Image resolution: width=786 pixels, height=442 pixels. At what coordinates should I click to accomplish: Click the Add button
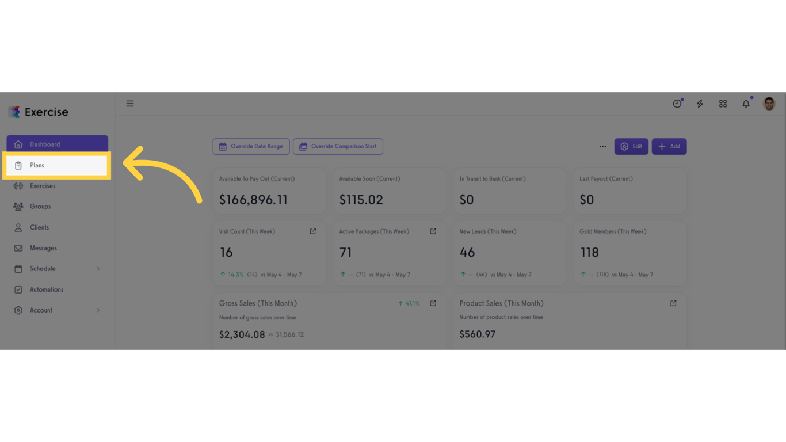point(669,146)
